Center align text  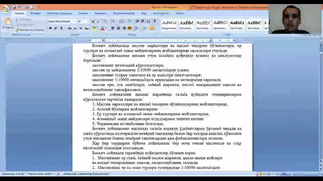coord(118,28)
